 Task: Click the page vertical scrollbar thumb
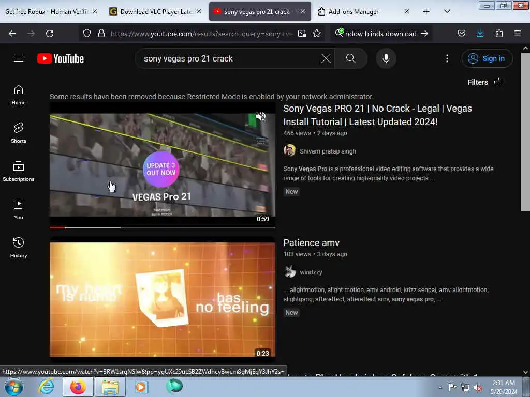pos(525,132)
